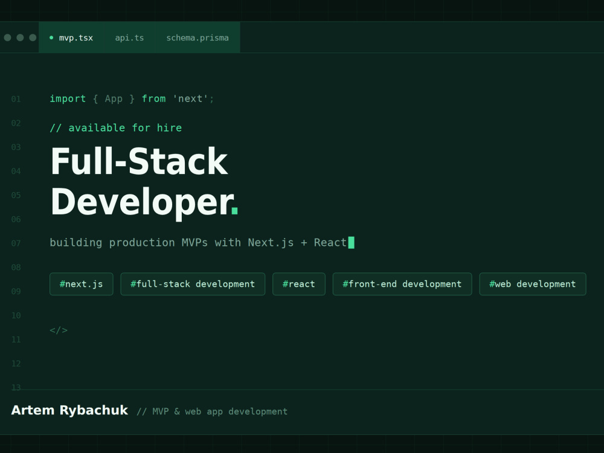The height and width of the screenshot is (453, 604).
Task: Click the name 'Artem Rybachuk'
Action: [x=69, y=410]
